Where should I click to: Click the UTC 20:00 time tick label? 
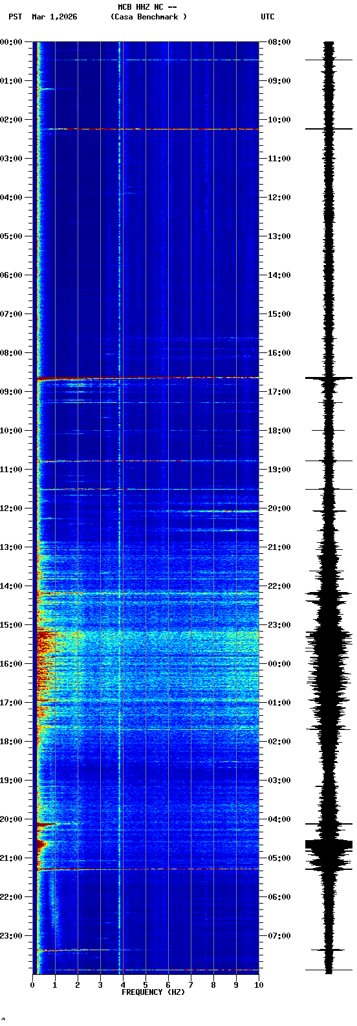click(279, 508)
